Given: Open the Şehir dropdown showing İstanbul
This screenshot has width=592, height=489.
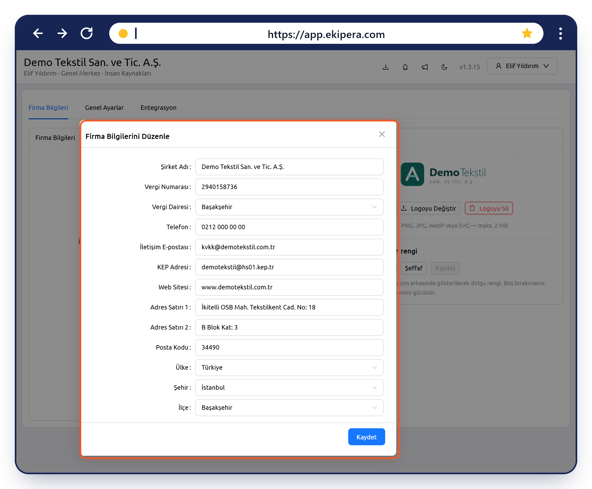Looking at the screenshot, I should click(x=289, y=387).
